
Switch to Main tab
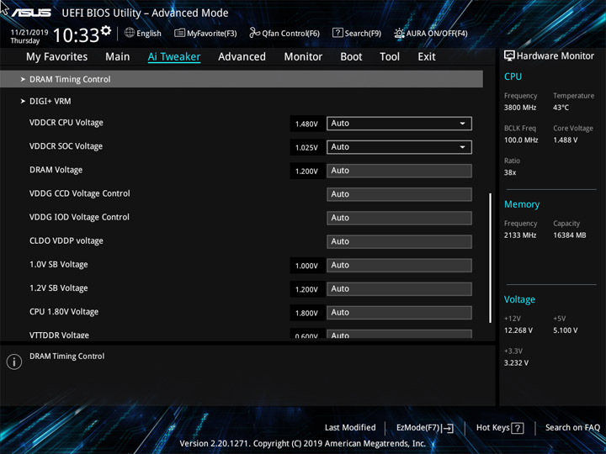[x=118, y=57]
